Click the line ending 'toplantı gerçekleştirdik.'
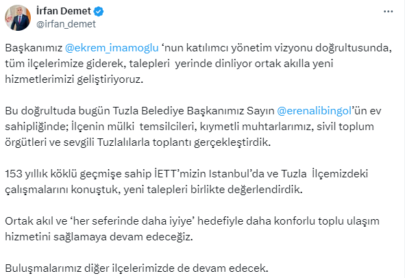405x278 pixels. (138, 142)
